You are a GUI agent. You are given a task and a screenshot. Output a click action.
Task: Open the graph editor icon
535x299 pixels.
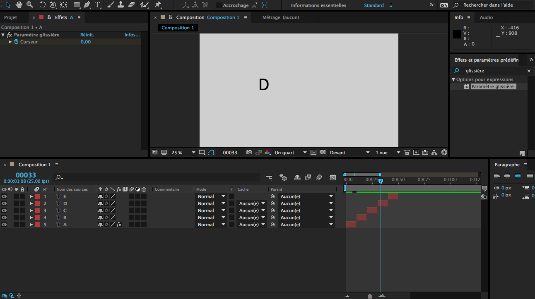[x=333, y=177]
